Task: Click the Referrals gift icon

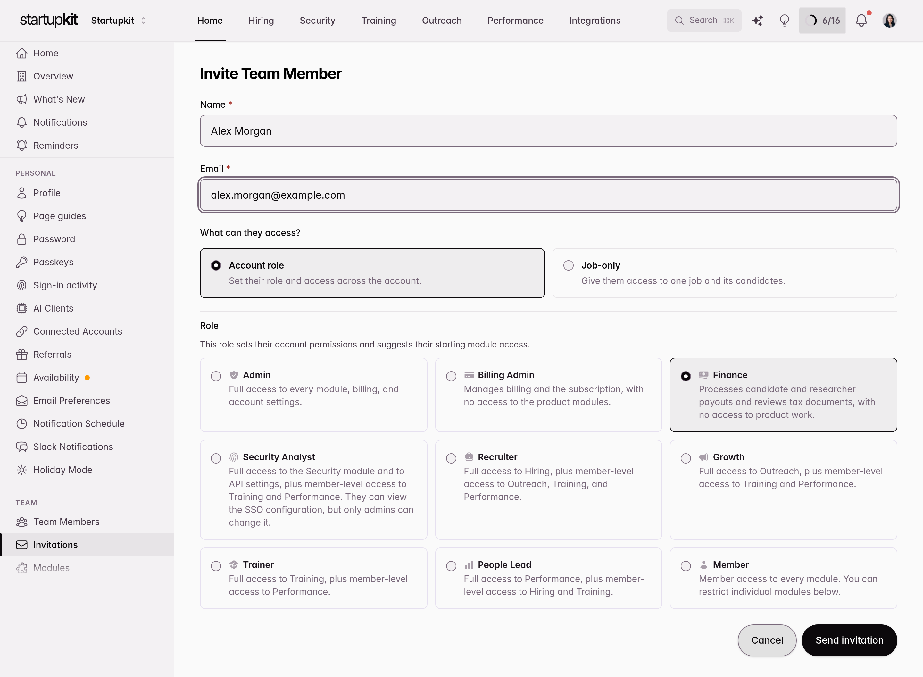Action: pos(22,355)
